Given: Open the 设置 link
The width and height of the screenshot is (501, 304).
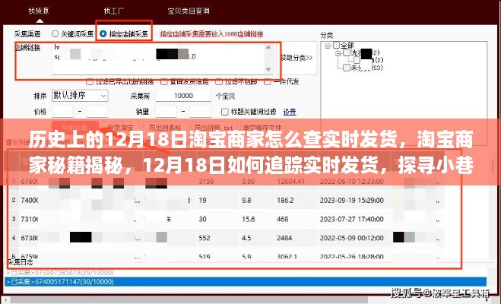Looking at the screenshot, I should (x=290, y=112).
